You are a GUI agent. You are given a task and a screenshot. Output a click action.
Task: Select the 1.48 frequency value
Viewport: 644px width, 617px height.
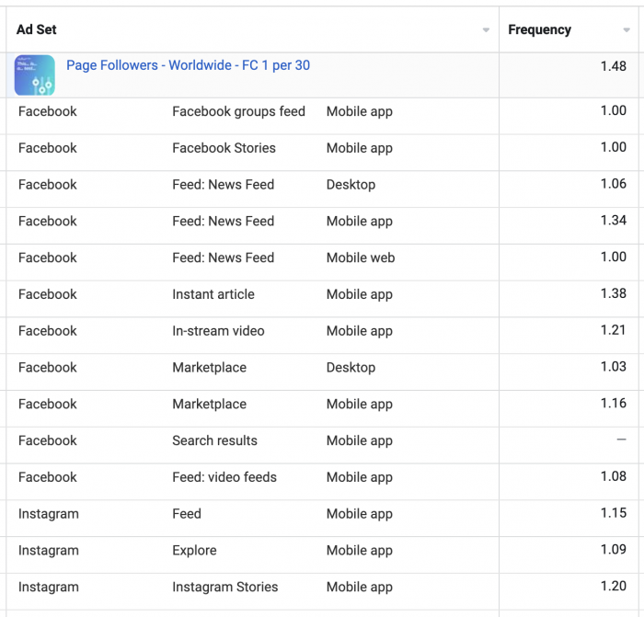click(x=614, y=66)
